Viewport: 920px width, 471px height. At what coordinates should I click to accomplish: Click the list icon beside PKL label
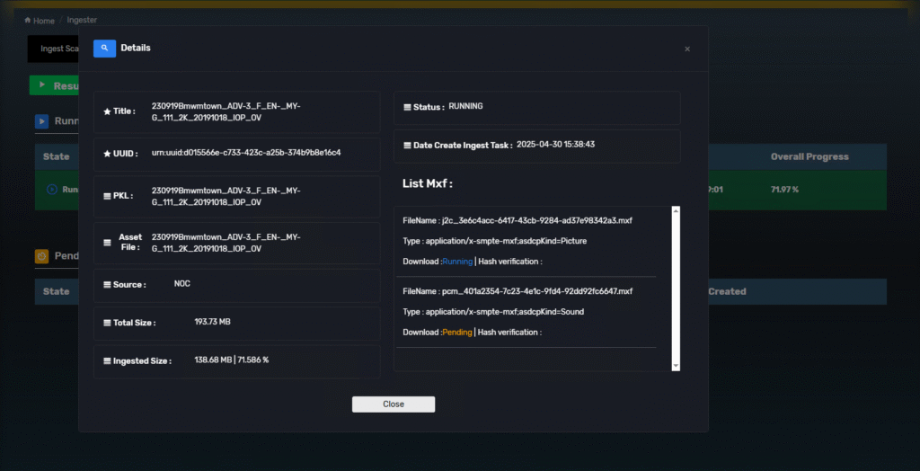click(x=108, y=196)
